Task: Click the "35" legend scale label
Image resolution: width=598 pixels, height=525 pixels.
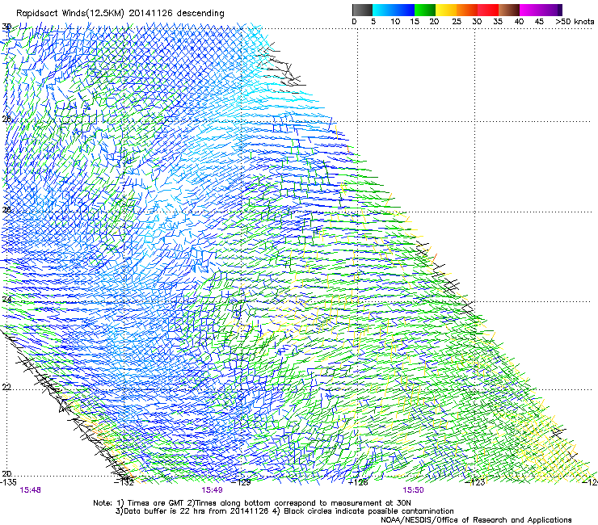Action: click(x=498, y=22)
